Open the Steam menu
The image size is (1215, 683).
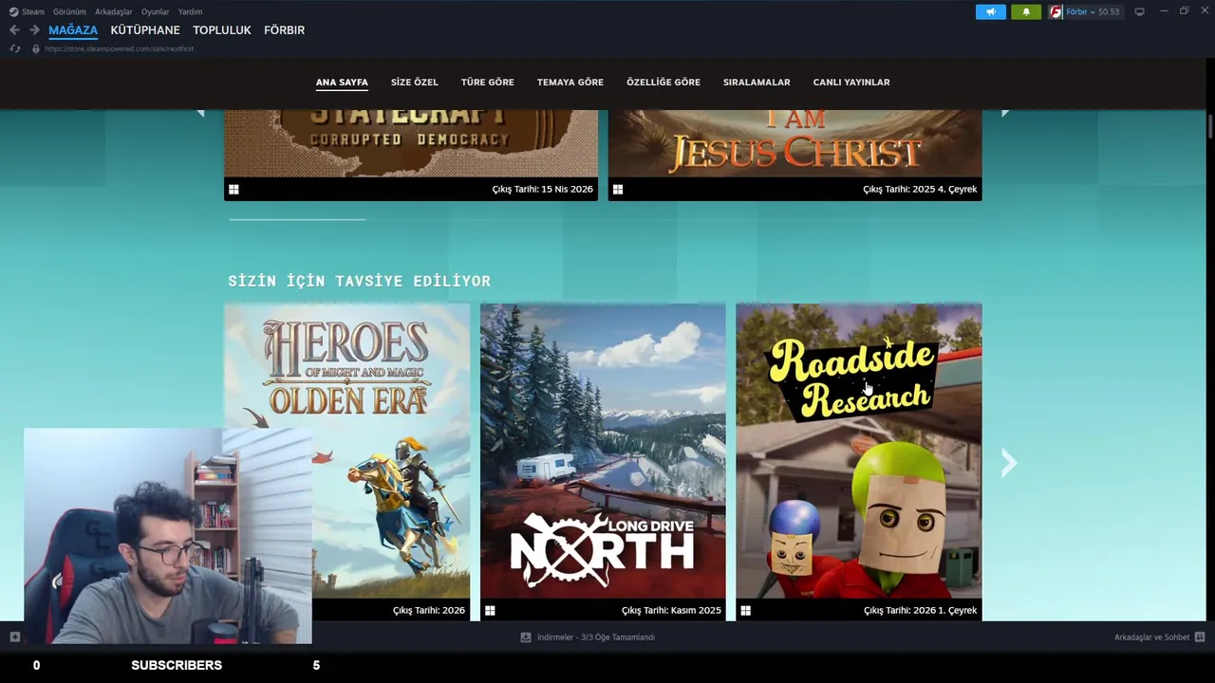coord(33,11)
